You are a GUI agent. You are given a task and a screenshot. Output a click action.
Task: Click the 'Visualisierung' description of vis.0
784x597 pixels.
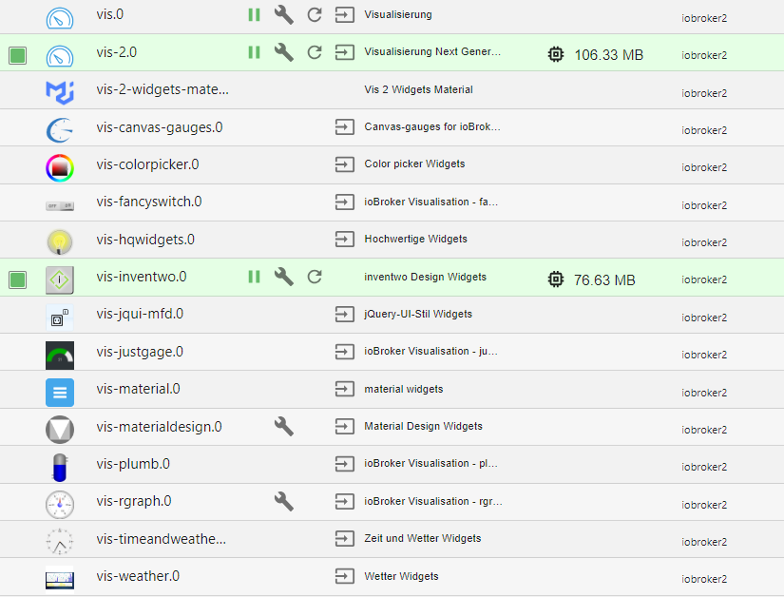point(398,14)
